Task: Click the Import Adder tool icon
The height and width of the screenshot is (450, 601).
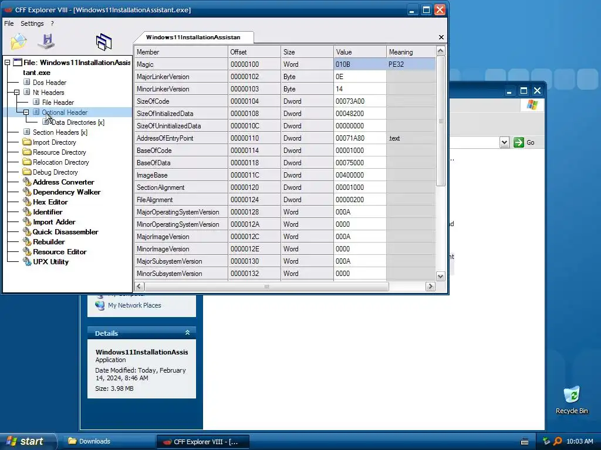Action: tap(27, 221)
